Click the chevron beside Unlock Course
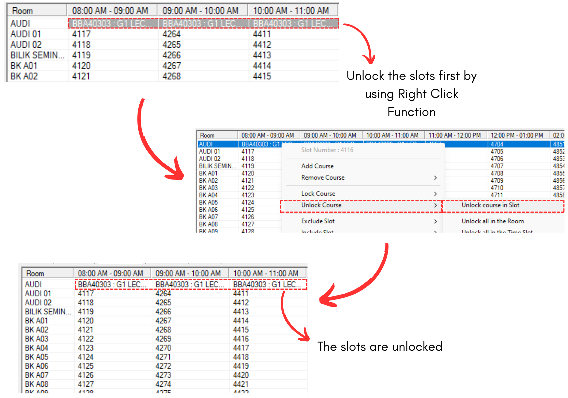 435,205
